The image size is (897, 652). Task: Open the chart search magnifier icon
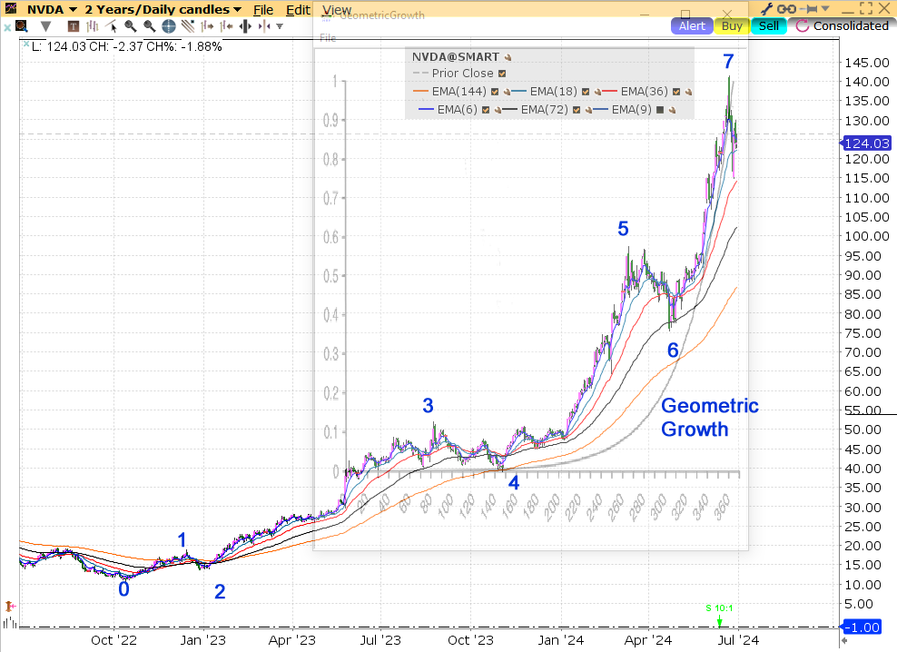pos(22,25)
